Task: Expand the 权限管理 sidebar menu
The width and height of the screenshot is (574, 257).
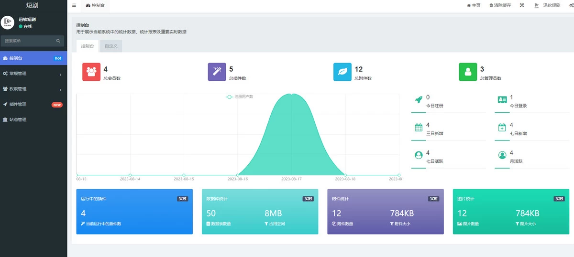Action: (33, 89)
